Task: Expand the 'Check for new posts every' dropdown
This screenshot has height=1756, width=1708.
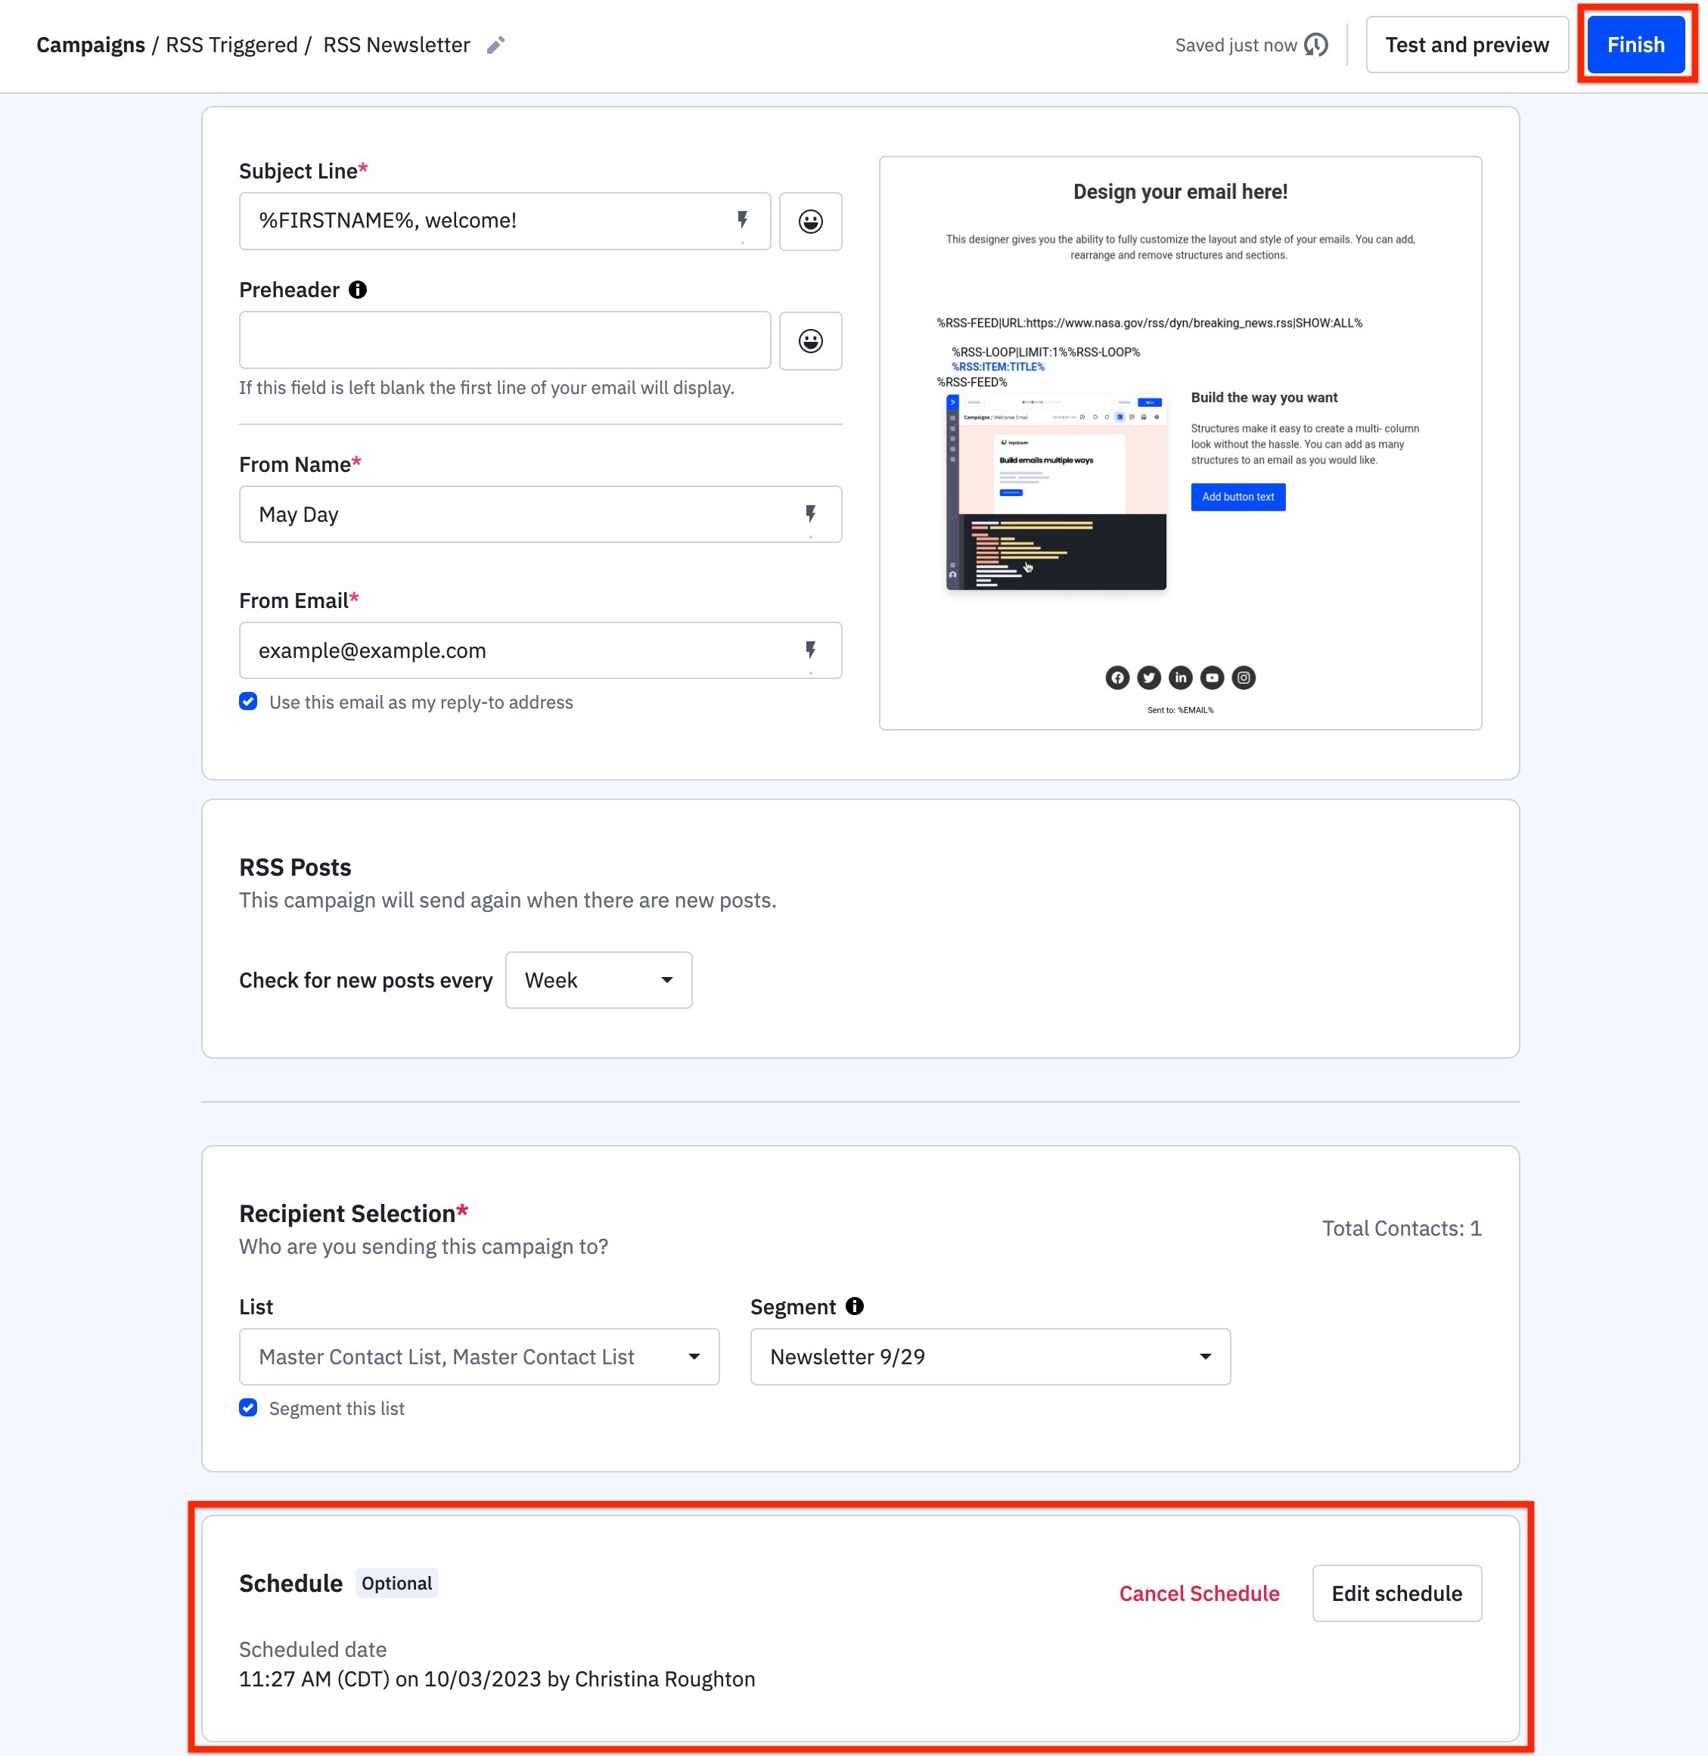Action: click(x=598, y=979)
